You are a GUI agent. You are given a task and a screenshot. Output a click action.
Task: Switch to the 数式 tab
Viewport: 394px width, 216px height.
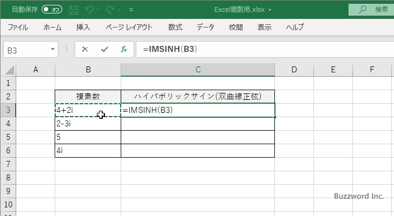(175, 27)
